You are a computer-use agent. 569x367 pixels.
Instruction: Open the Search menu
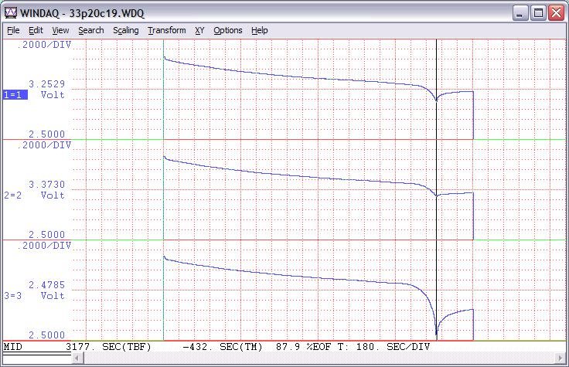[91, 30]
